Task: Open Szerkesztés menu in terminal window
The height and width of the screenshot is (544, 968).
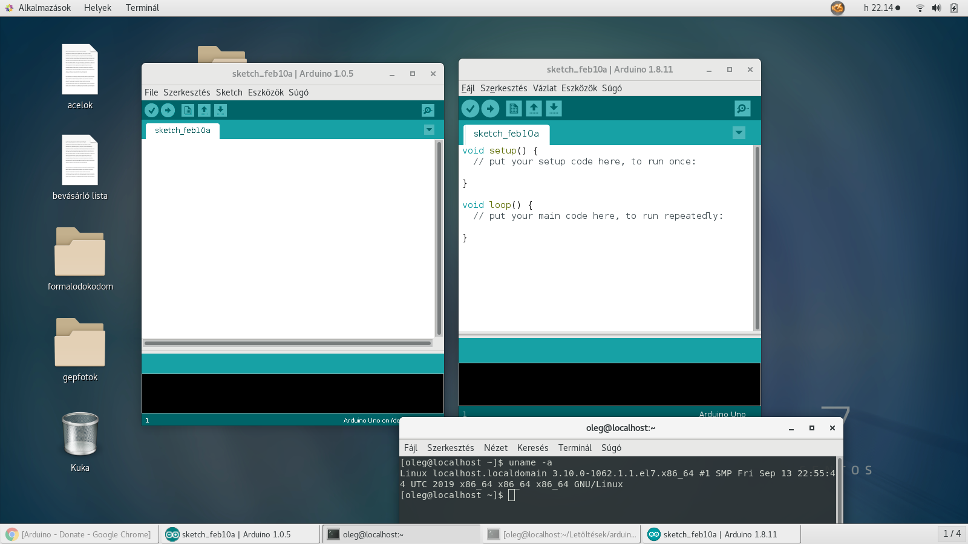Action: (451, 448)
